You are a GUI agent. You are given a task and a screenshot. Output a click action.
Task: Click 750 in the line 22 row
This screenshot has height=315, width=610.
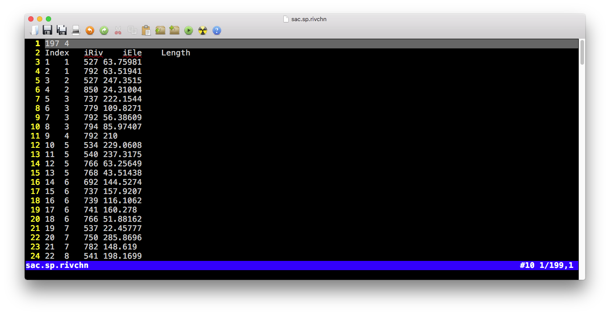tap(91, 238)
